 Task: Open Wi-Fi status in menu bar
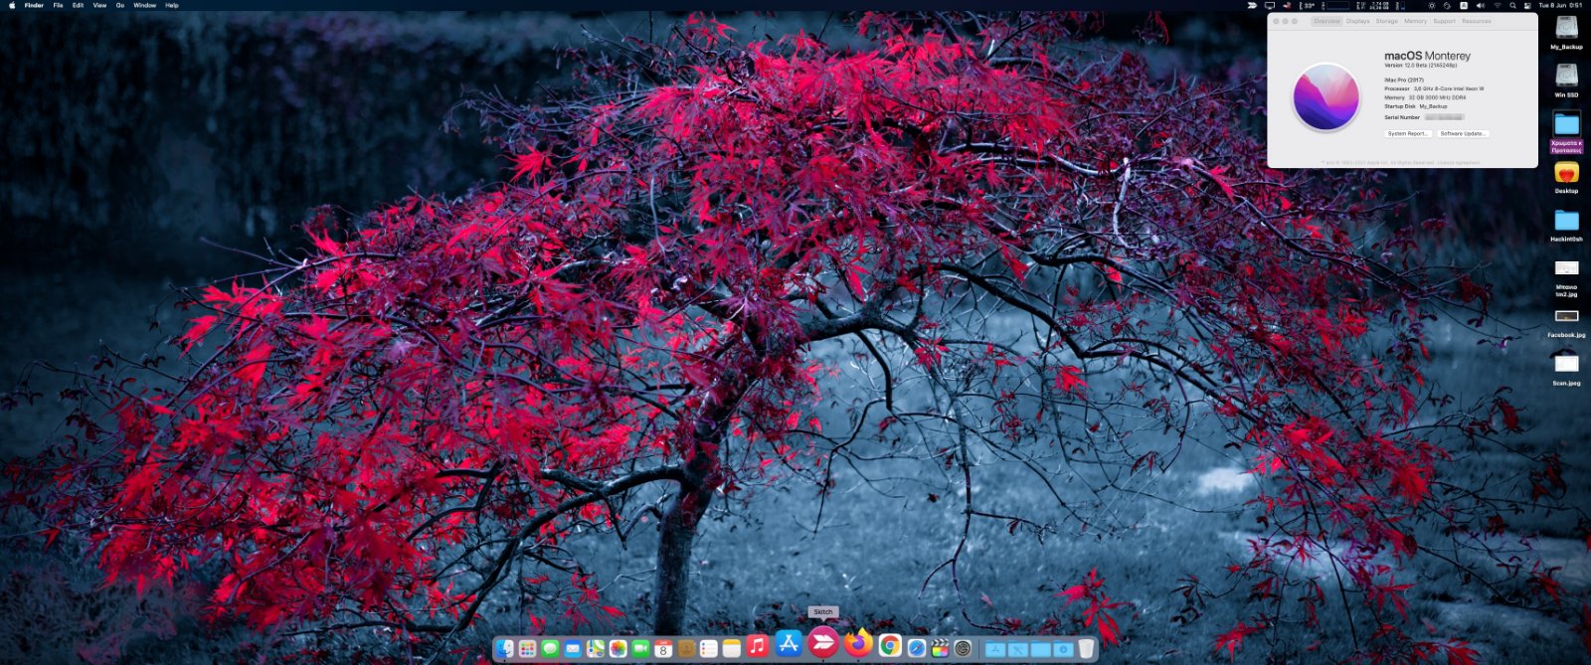[x=1498, y=5]
